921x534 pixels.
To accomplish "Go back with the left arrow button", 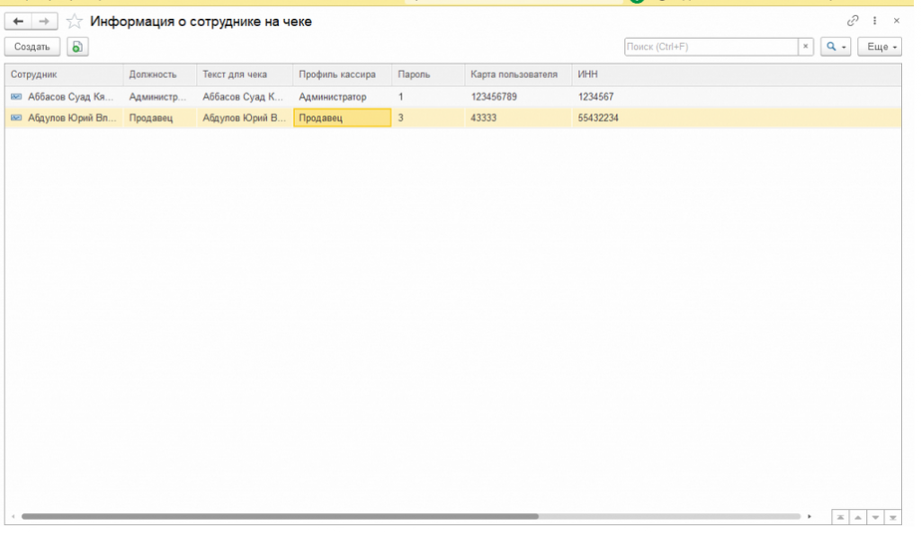I will [x=18, y=22].
